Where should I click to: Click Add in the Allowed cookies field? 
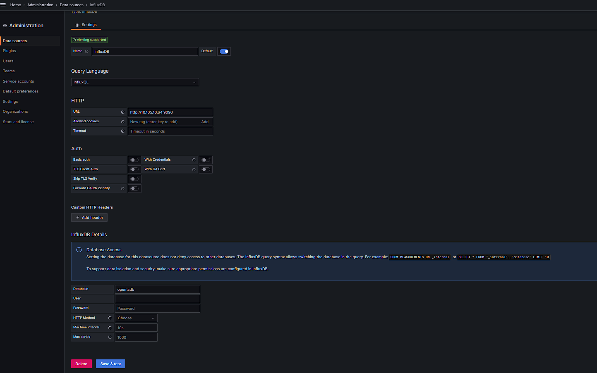[x=205, y=122]
